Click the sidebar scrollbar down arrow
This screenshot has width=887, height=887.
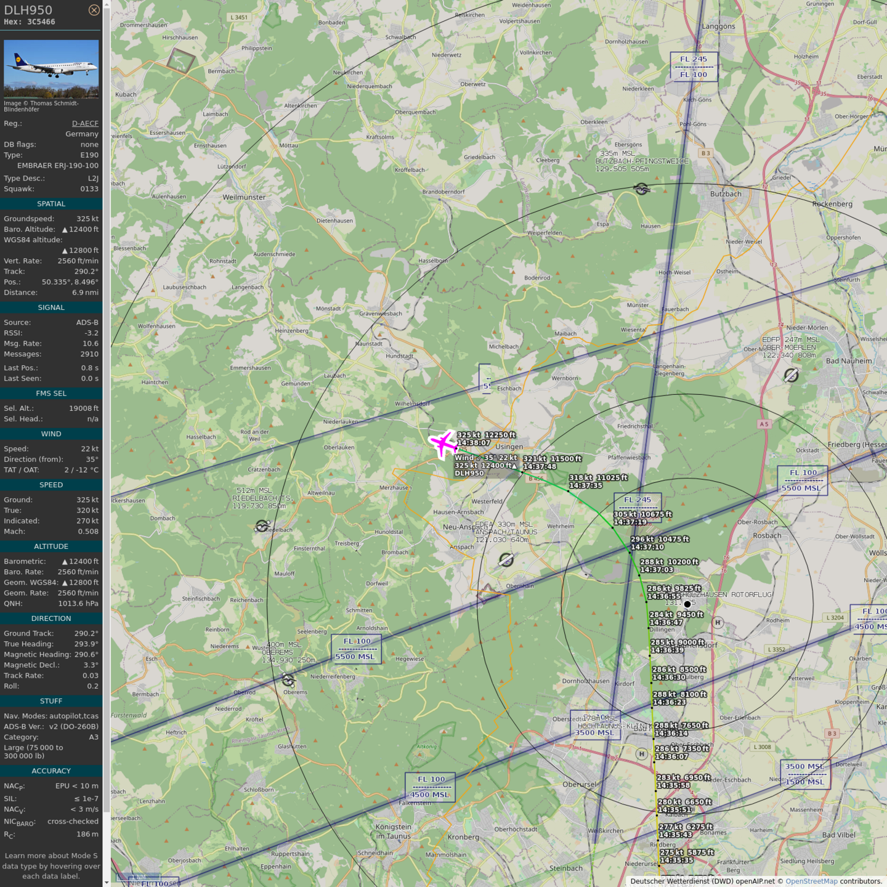(x=107, y=882)
